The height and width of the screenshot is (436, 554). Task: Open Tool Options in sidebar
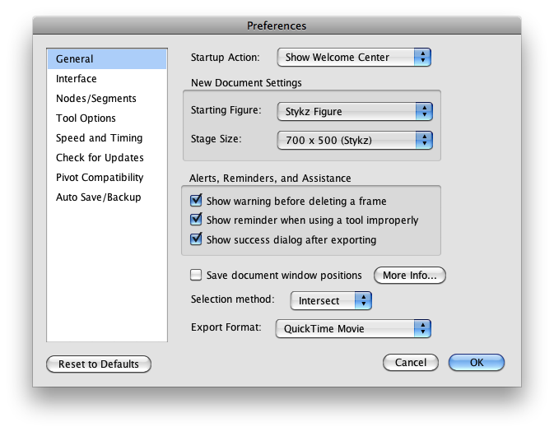click(x=107, y=118)
